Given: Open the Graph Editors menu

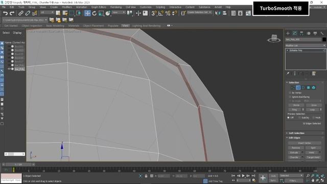Looking at the screenshot, I should (x=99, y=7).
